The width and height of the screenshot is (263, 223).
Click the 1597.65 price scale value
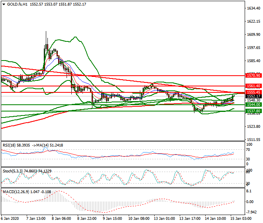(253, 48)
